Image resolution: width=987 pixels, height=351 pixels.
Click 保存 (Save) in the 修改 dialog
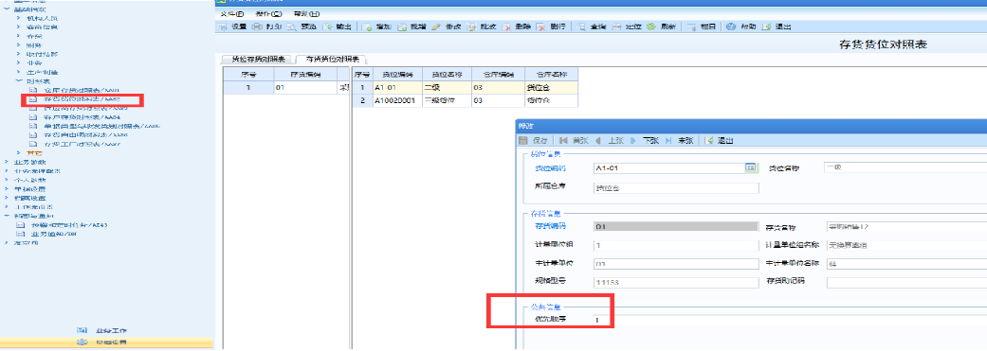(534, 141)
